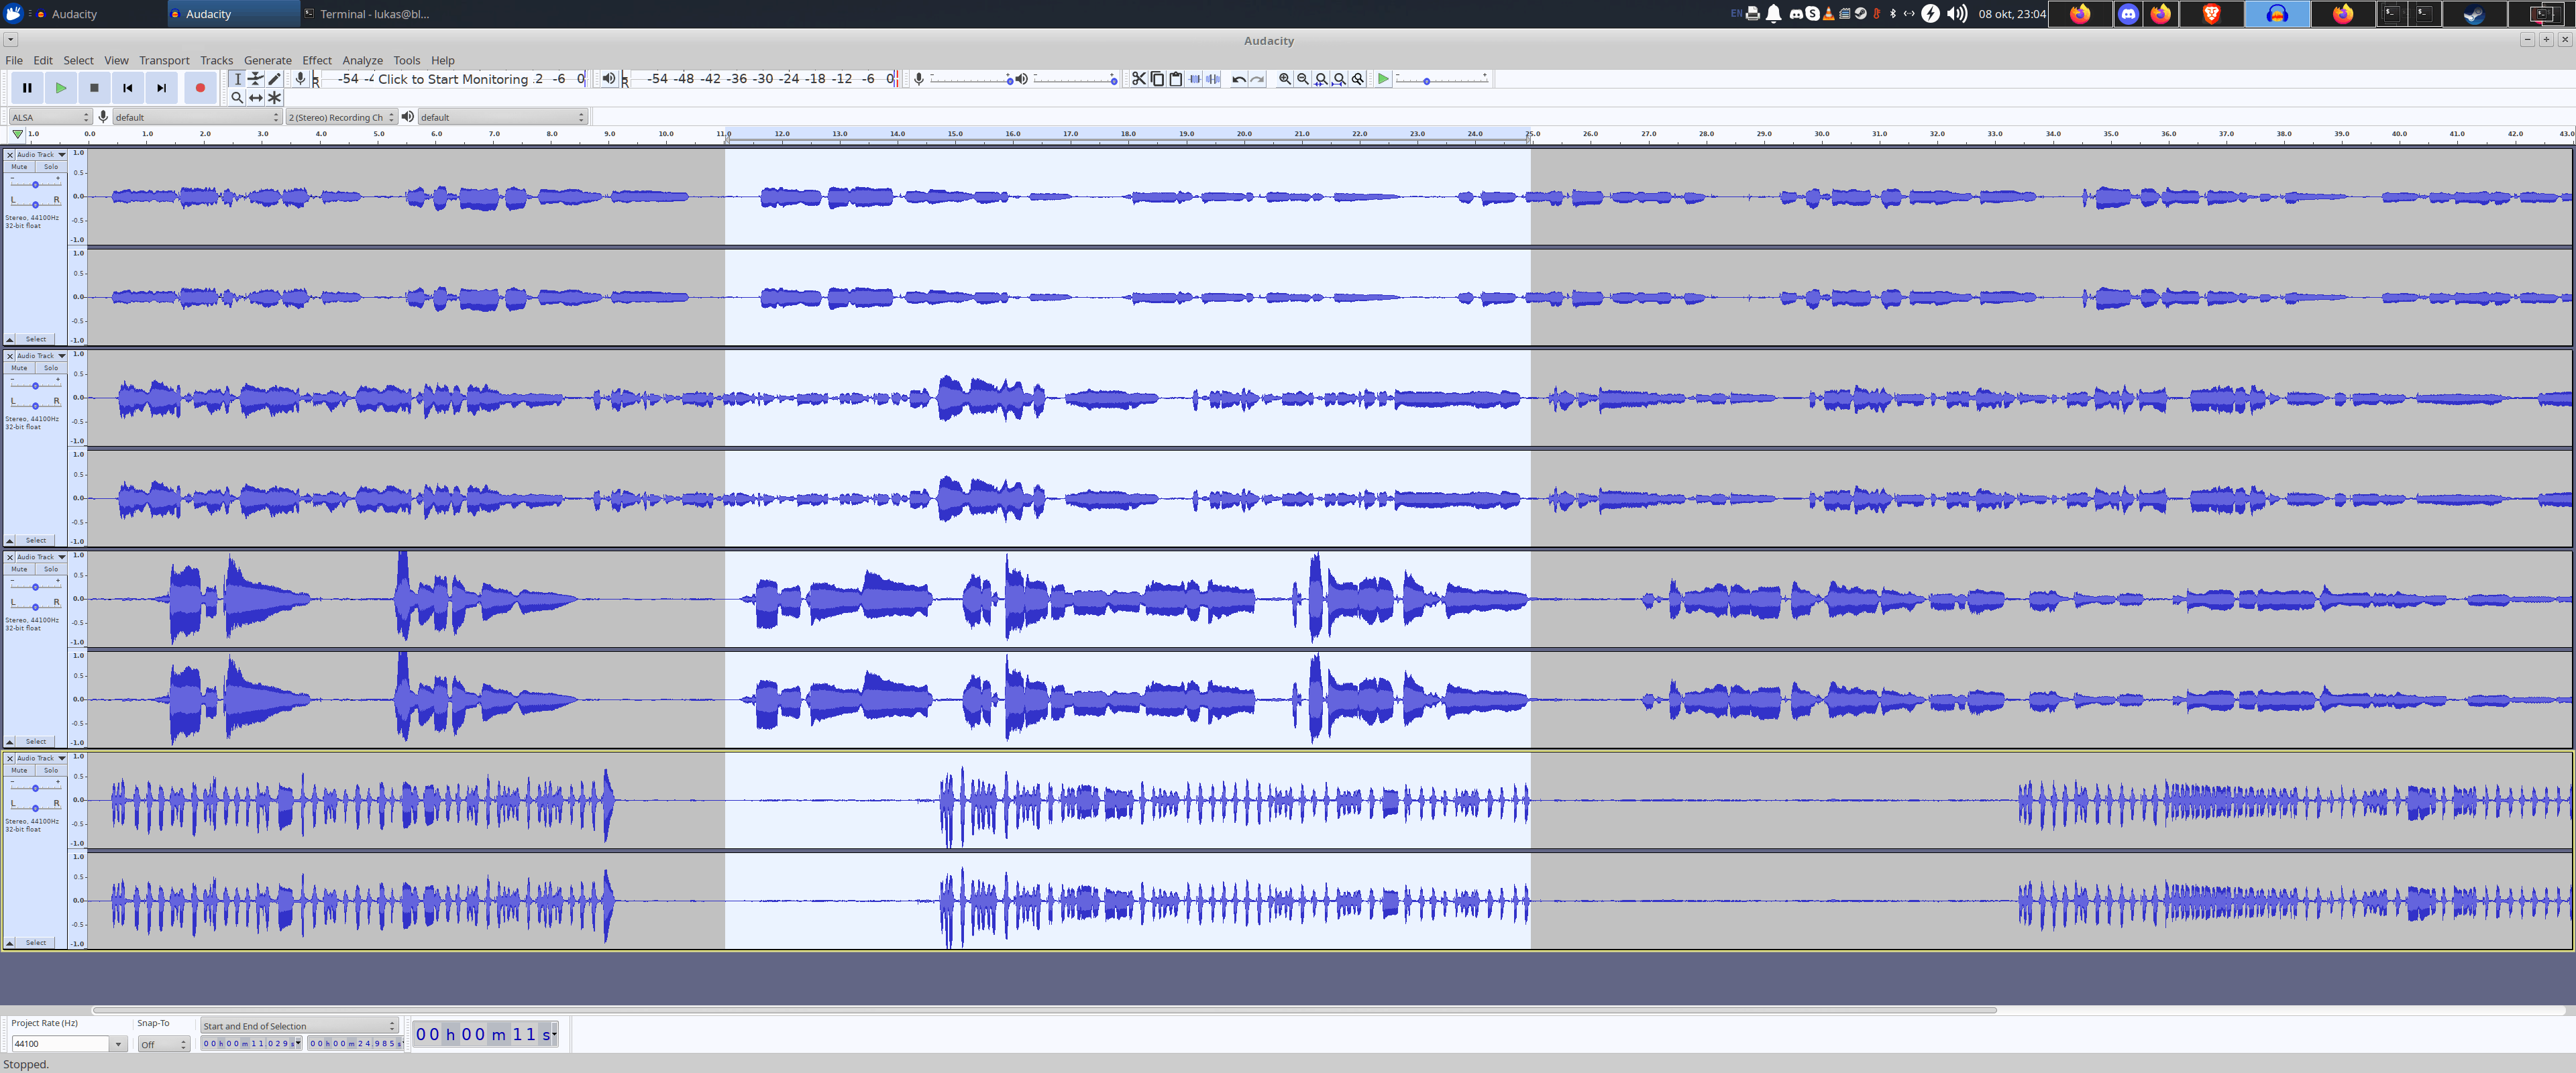Click the Trim audio outside selection icon
The image size is (2576, 1073).
coord(1194,79)
